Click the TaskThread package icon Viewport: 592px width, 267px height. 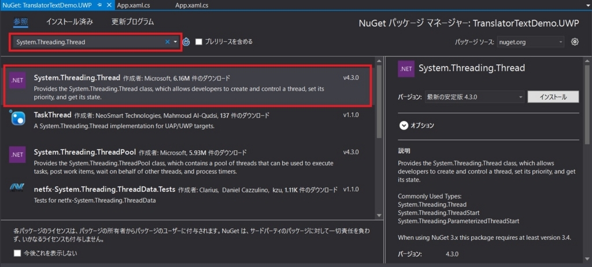pos(17,117)
